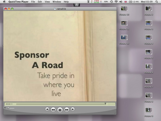The width and height of the screenshot is (161, 121).
Task: Open the QuickTime Player menu
Action: [x=18, y=2]
